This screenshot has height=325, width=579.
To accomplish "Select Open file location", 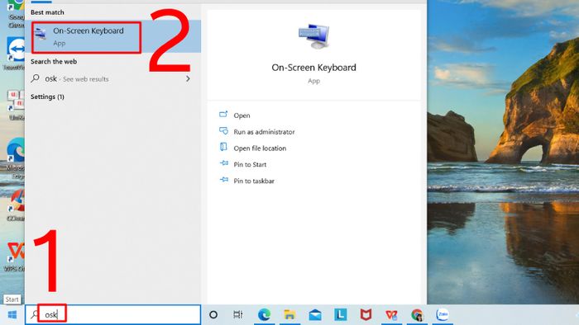I will click(260, 148).
